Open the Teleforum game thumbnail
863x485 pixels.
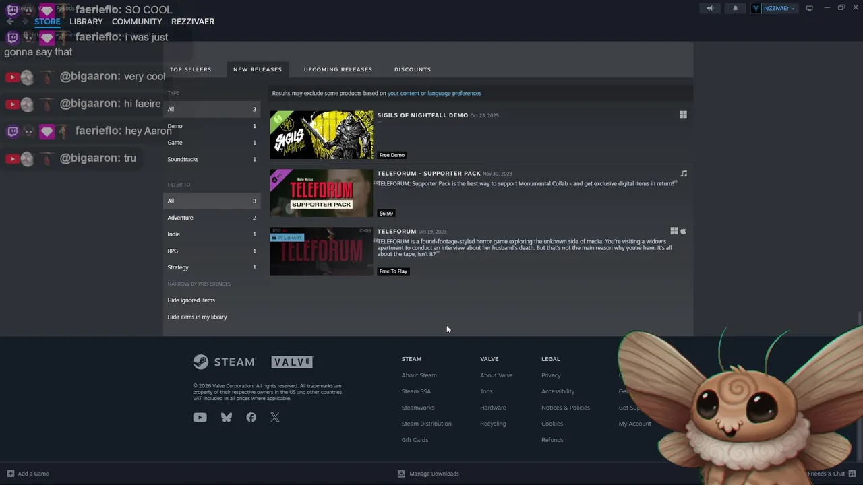[322, 251]
